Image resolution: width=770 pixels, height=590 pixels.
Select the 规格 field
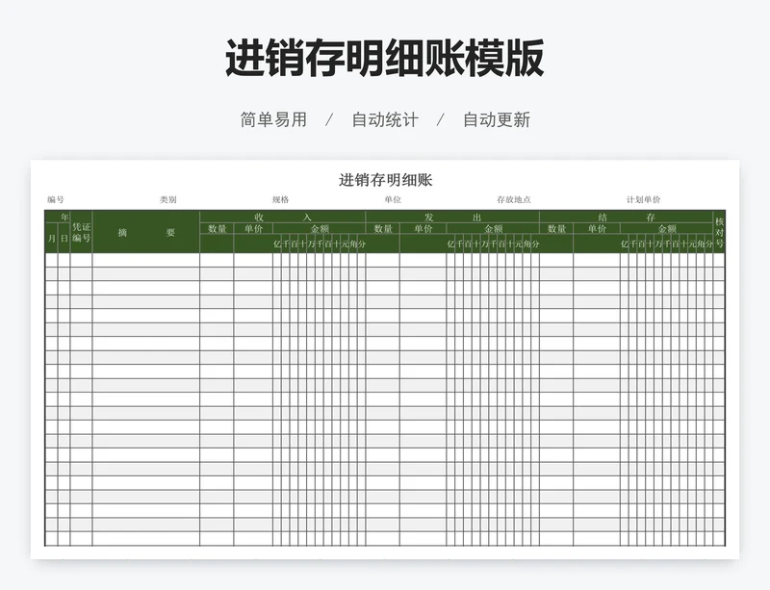(279, 197)
